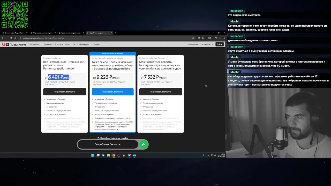Click 'Базовая программа' feature line
This screenshot has height=186, width=331.
[x=55, y=103]
